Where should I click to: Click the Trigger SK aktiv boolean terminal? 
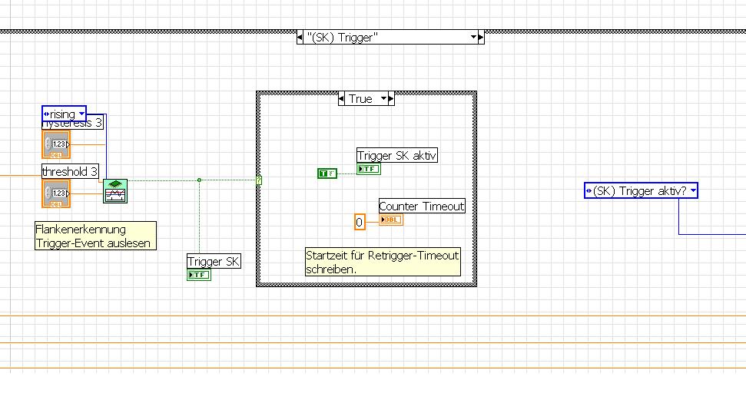tap(369, 169)
